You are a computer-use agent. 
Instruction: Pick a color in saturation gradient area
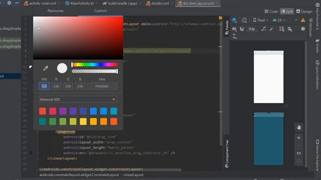click(x=78, y=38)
